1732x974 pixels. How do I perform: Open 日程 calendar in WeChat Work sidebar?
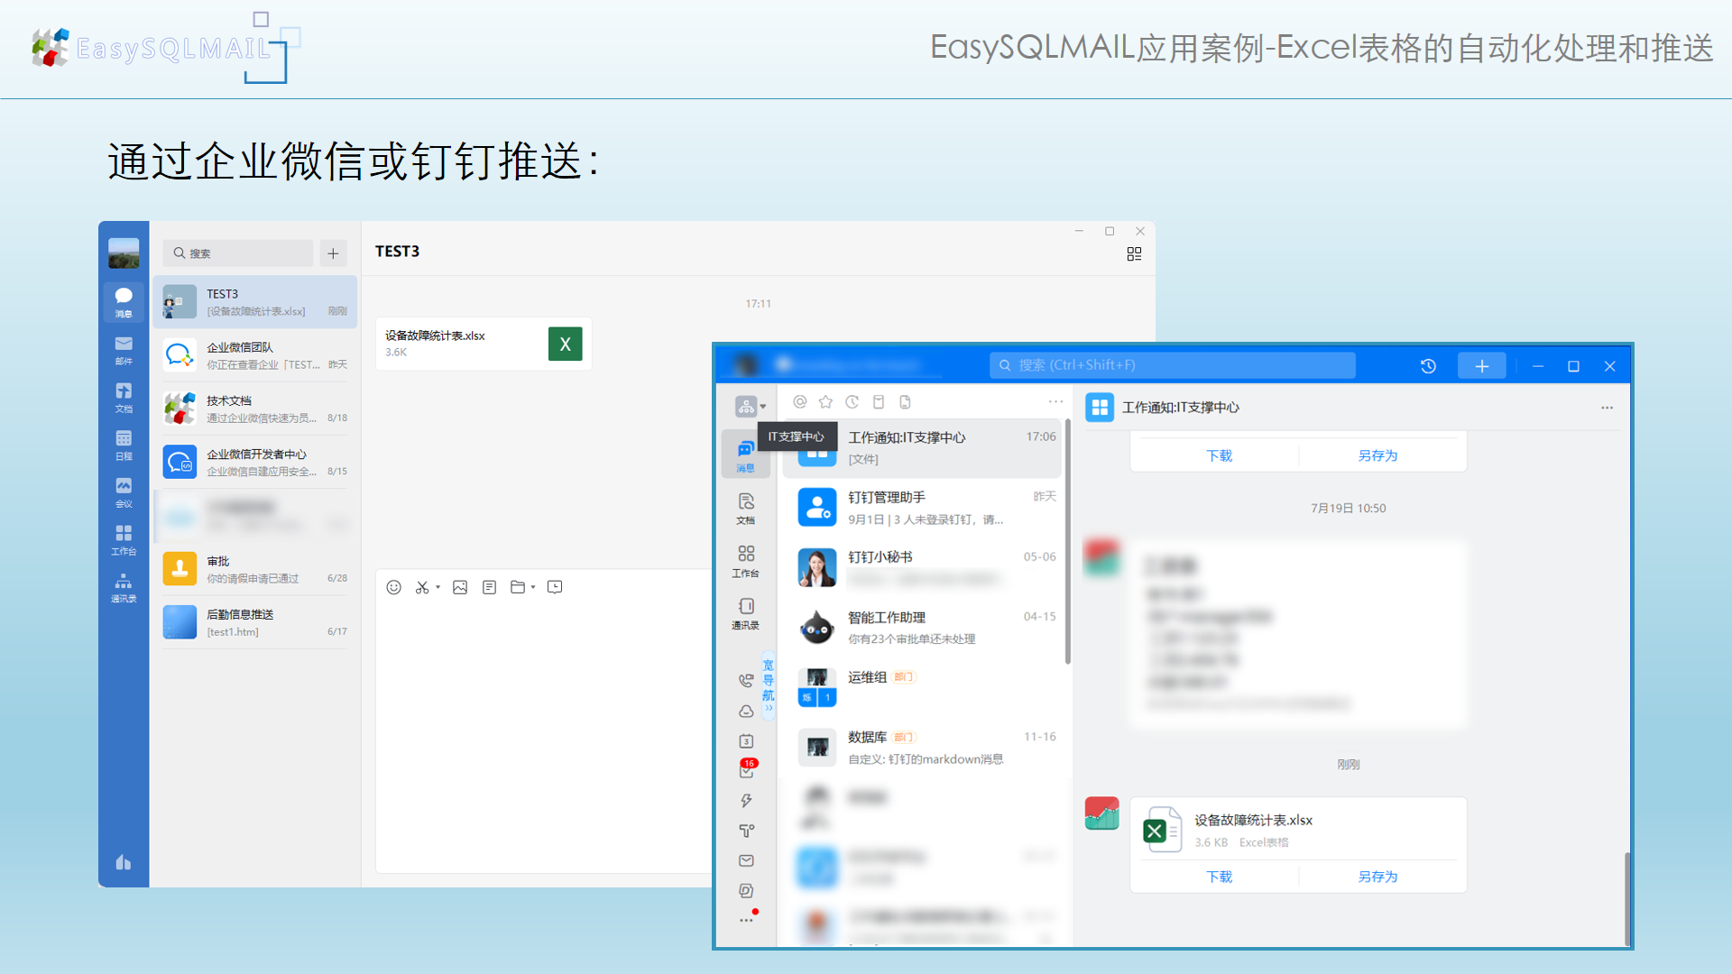pos(124,445)
